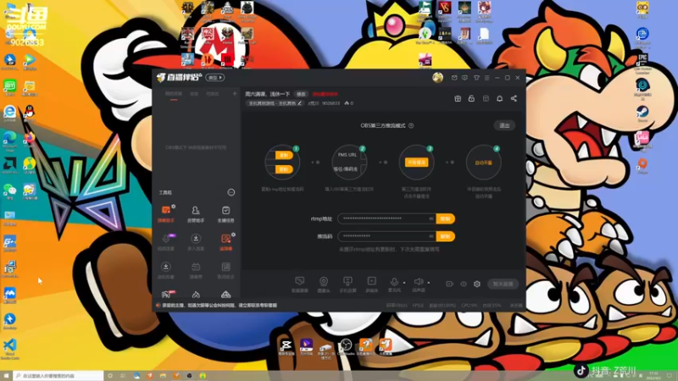678x381 pixels.
Task: Click the flame heat indicator
Action: (348, 103)
